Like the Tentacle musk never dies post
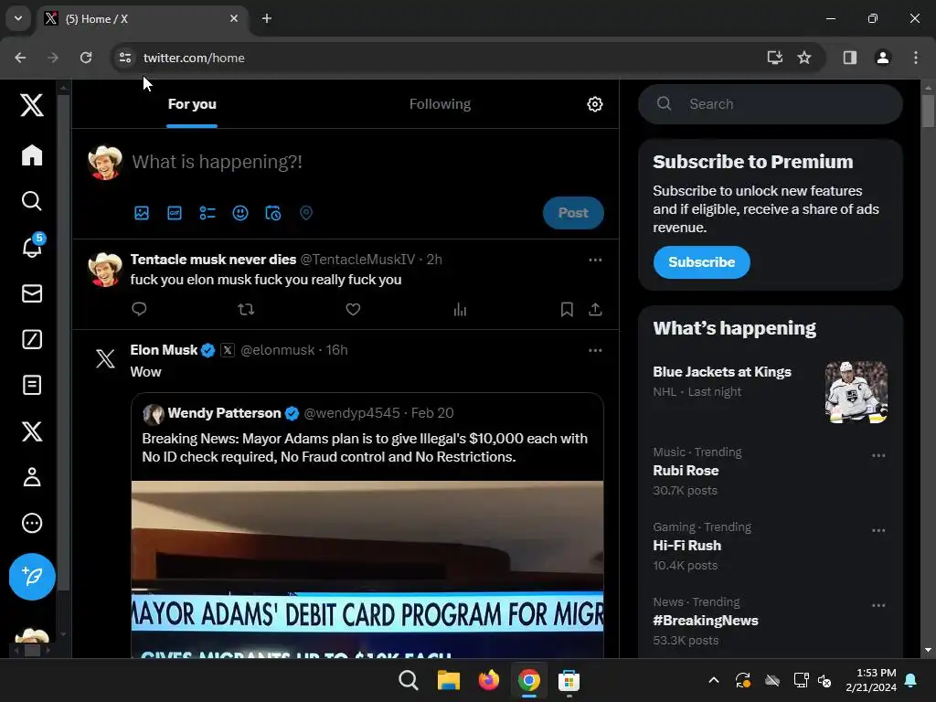 click(353, 309)
